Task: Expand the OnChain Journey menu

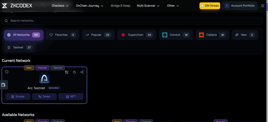Action: tap(90, 6)
